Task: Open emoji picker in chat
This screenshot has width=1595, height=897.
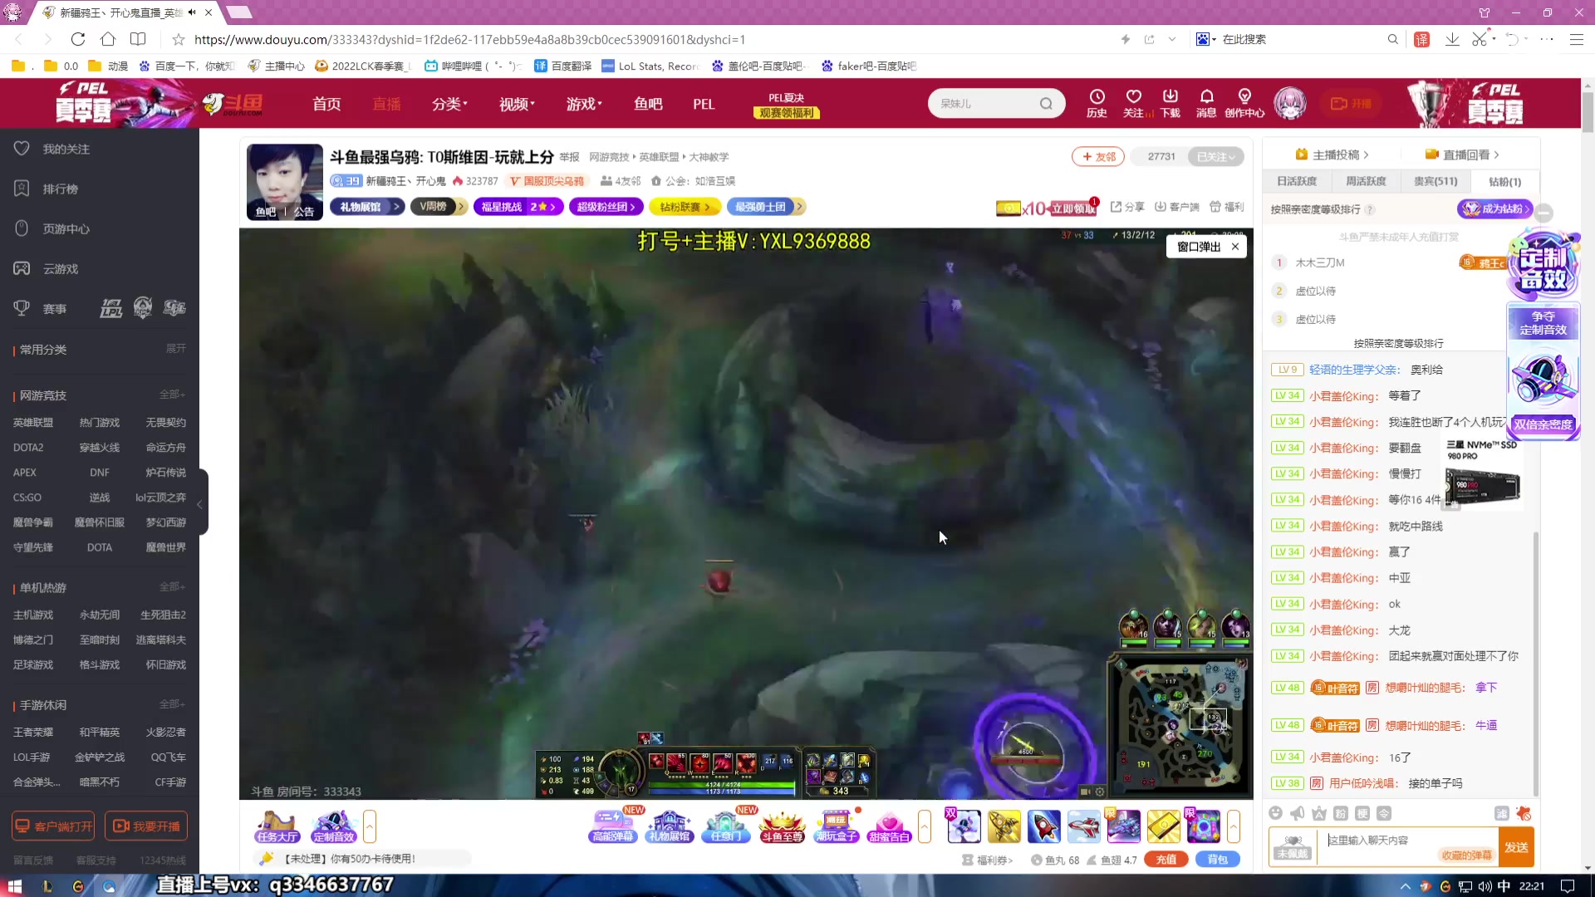Action: tap(1276, 813)
